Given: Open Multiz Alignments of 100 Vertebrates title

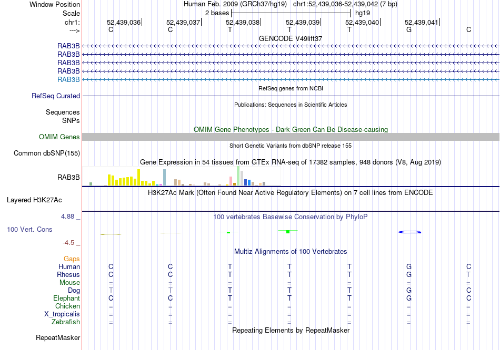Looking at the screenshot, I should [291, 252].
